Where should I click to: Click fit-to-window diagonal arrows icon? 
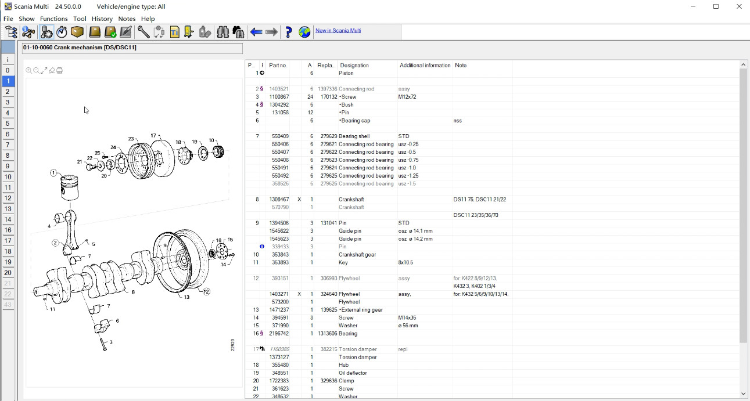[x=44, y=70]
